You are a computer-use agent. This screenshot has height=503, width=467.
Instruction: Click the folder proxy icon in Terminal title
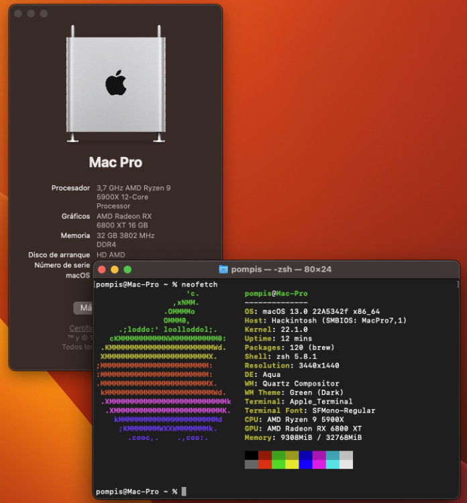pos(223,269)
